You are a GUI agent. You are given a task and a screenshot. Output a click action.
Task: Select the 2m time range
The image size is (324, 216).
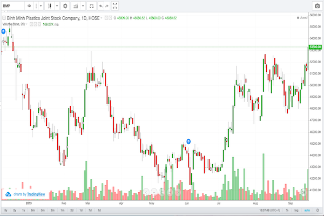52,210
